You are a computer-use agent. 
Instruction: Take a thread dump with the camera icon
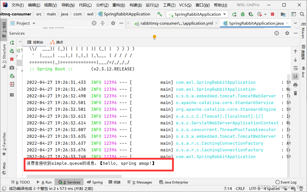[x=12, y=67]
